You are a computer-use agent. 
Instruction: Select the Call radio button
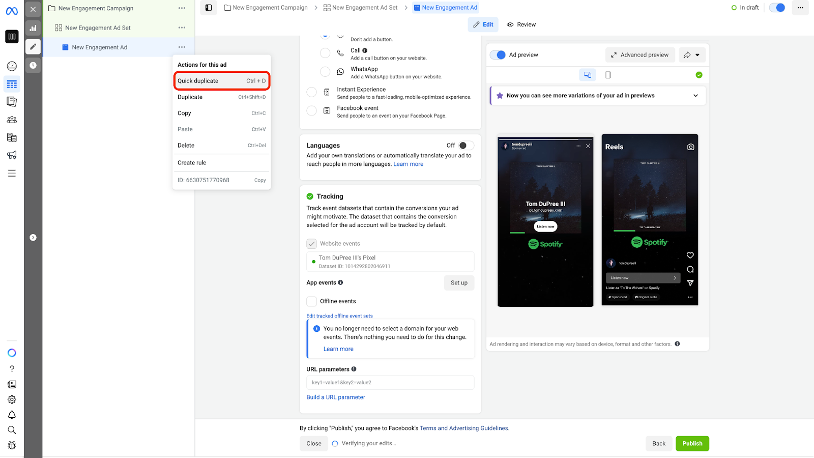tap(325, 53)
